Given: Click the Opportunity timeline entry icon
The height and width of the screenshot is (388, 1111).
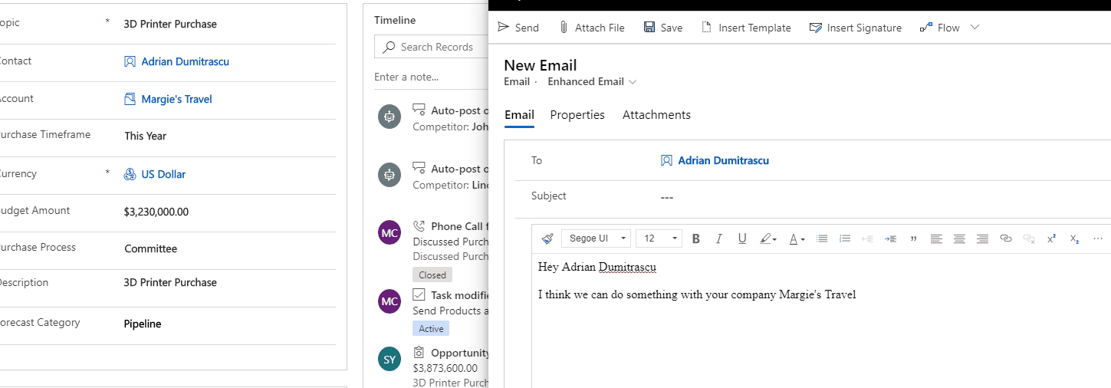Looking at the screenshot, I should (419, 353).
